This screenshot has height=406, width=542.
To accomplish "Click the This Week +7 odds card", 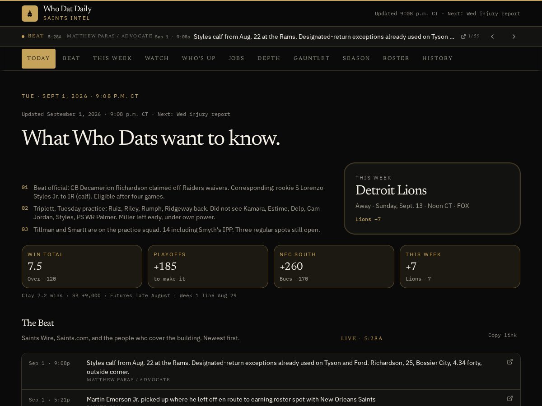I will [460, 267].
